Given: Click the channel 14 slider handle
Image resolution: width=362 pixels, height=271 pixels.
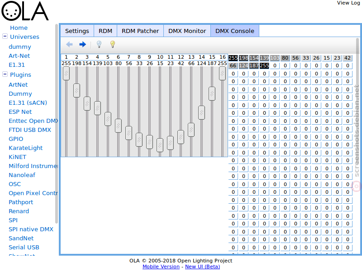Looking at the screenshot, I should pos(201,112).
